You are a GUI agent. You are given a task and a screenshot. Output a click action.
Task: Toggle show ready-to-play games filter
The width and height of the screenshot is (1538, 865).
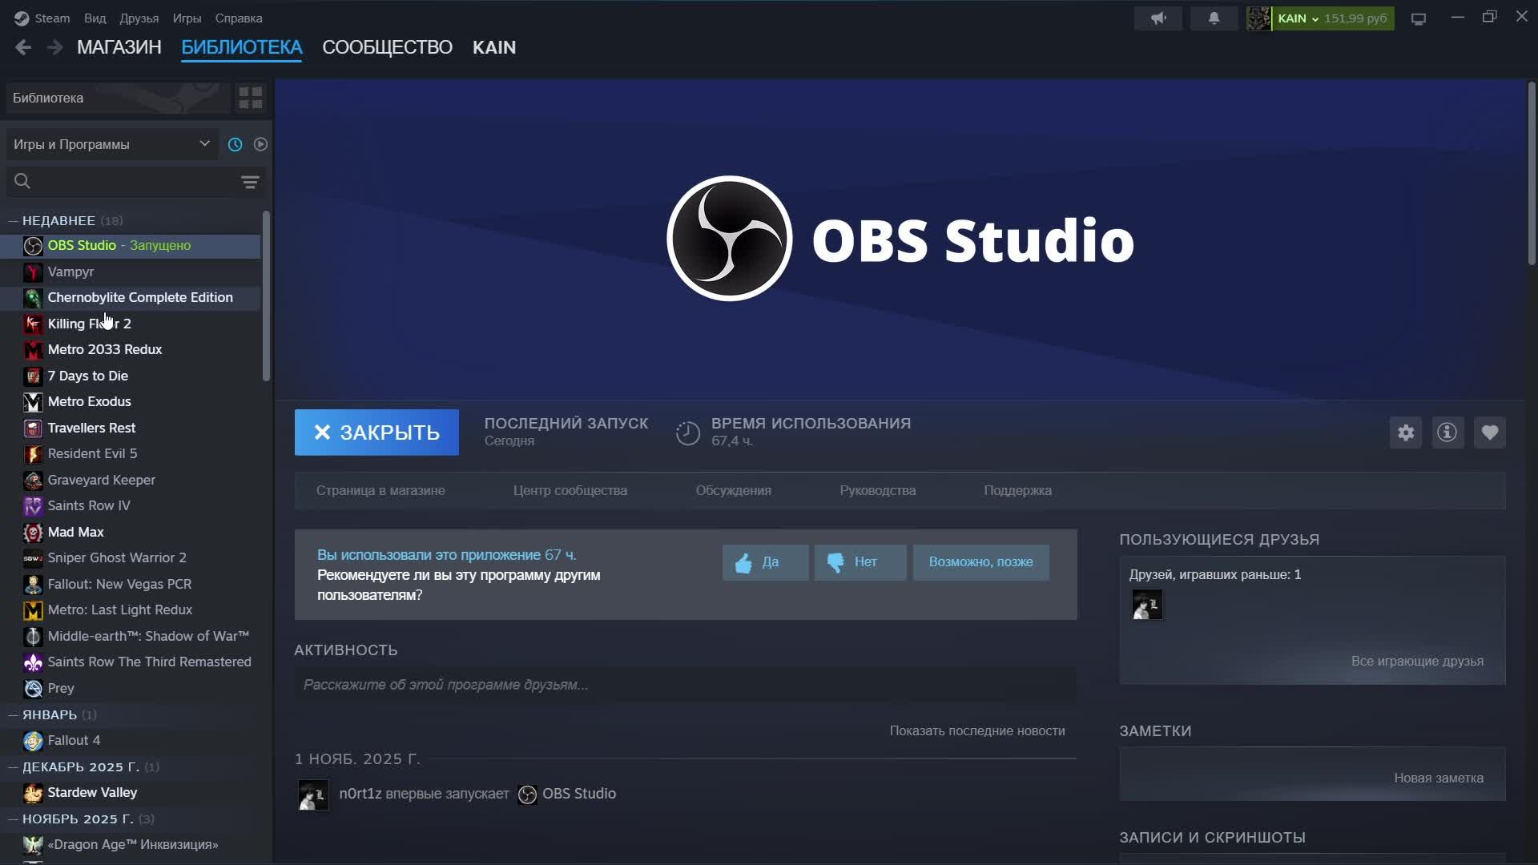[x=260, y=144]
